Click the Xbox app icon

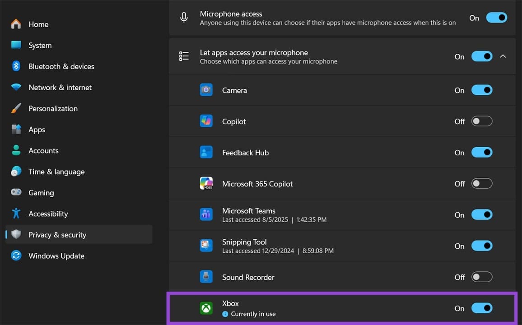pyautogui.click(x=206, y=308)
